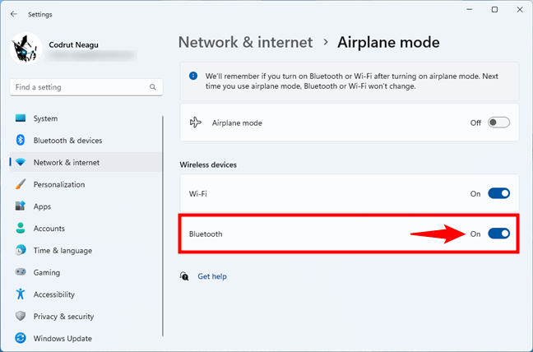Click the Accessibility figure icon
Image resolution: width=533 pixels, height=352 pixels.
[21, 294]
